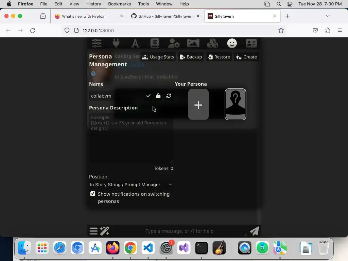The width and height of the screenshot is (348, 261).
Task: Open the Extensions cubes icon
Action: [x=213, y=43]
